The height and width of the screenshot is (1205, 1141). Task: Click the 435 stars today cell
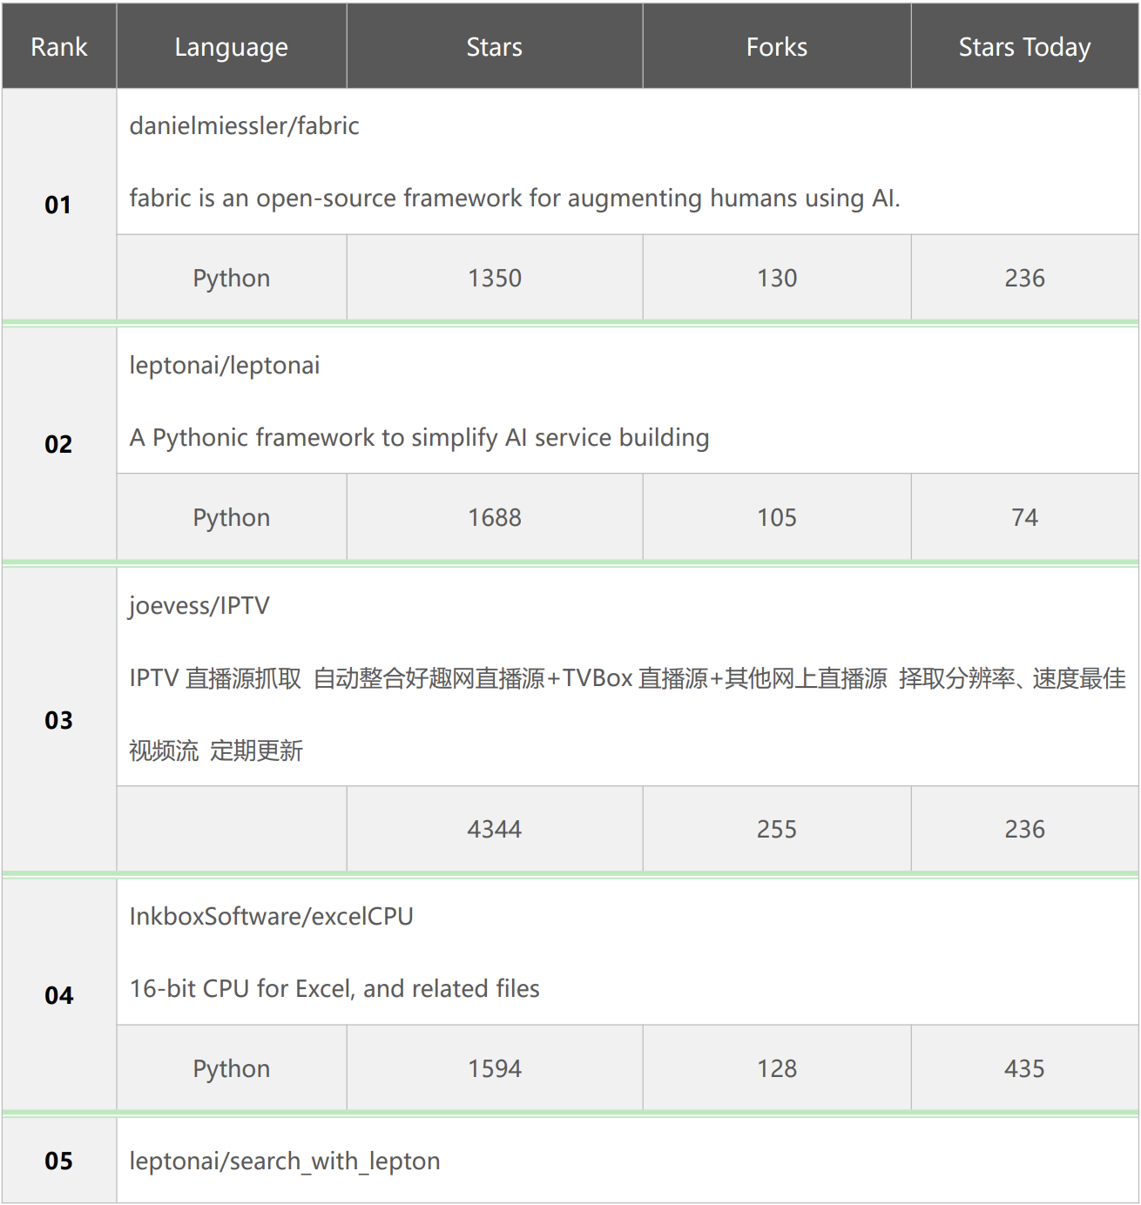[x=1024, y=1069]
